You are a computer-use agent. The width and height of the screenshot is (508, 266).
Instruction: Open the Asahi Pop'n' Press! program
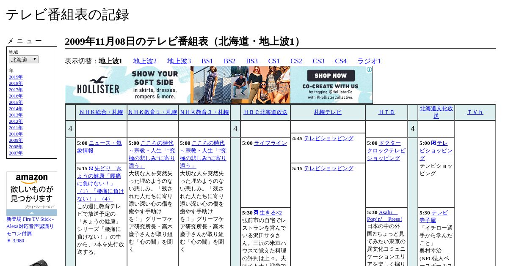click(384, 215)
